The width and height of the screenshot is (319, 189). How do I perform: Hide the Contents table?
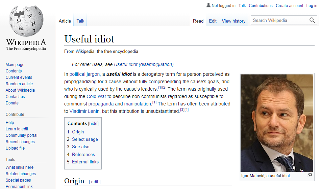pyautogui.click(x=93, y=124)
